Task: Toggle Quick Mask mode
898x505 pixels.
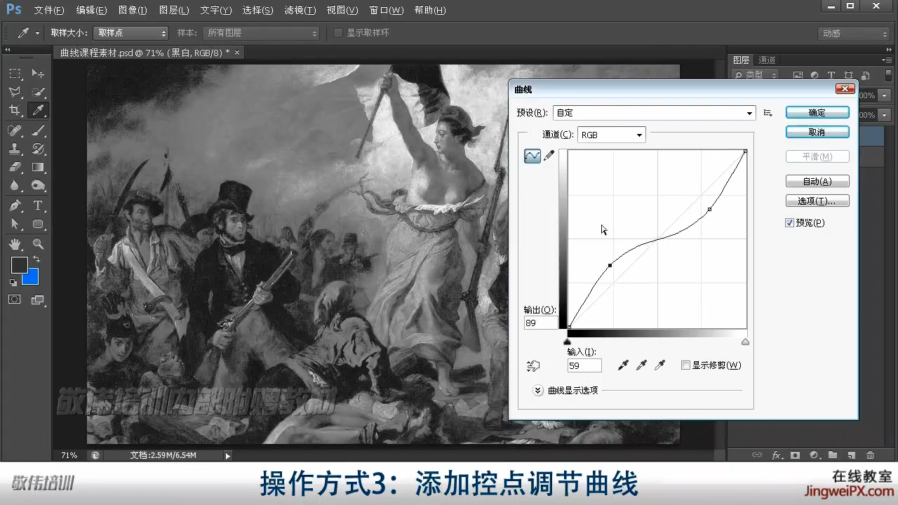Action: point(15,299)
